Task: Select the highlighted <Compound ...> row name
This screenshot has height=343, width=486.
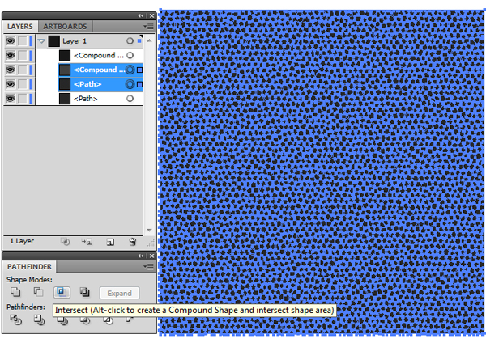Action: point(99,70)
